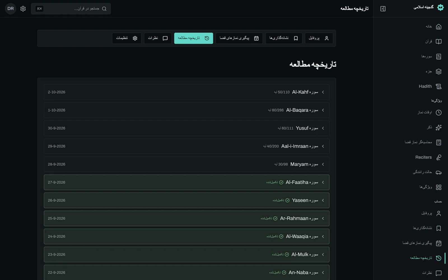Expand the Al-Baqara row chevron
Image resolution: width=448 pixels, height=280 pixels.
pyautogui.click(x=323, y=110)
